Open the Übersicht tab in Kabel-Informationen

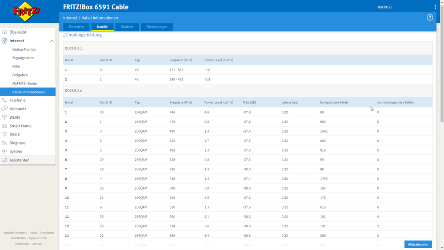coord(76,27)
